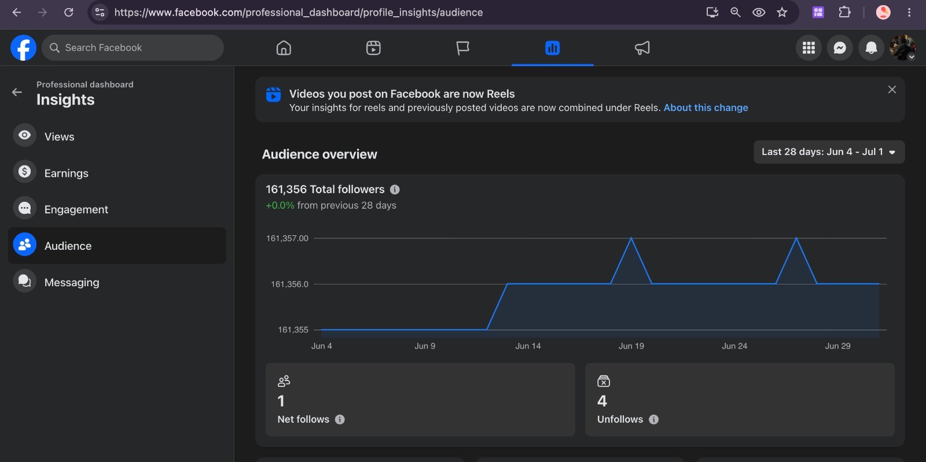Click the 161,356 Total followers heading
This screenshot has width=926, height=462.
pyautogui.click(x=325, y=189)
